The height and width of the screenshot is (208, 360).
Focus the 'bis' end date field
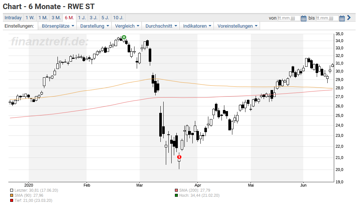tap(327, 18)
